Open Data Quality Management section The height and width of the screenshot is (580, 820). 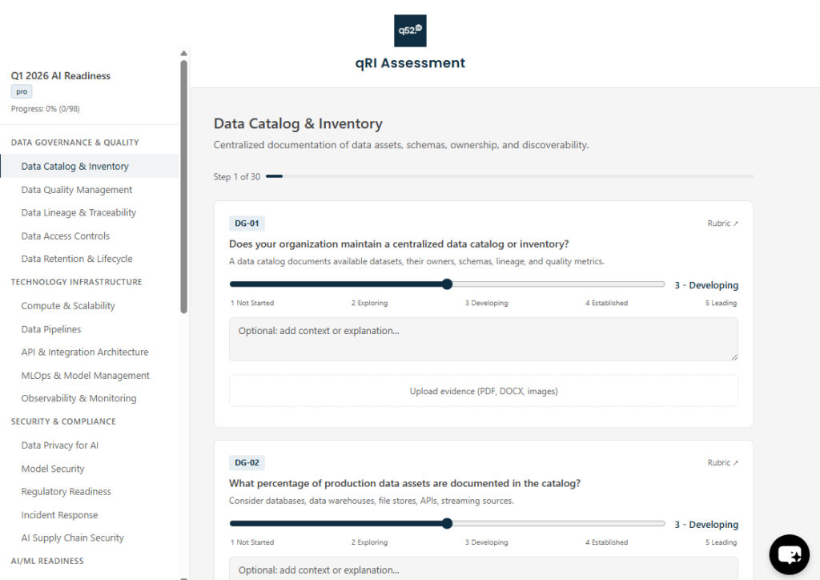click(76, 190)
